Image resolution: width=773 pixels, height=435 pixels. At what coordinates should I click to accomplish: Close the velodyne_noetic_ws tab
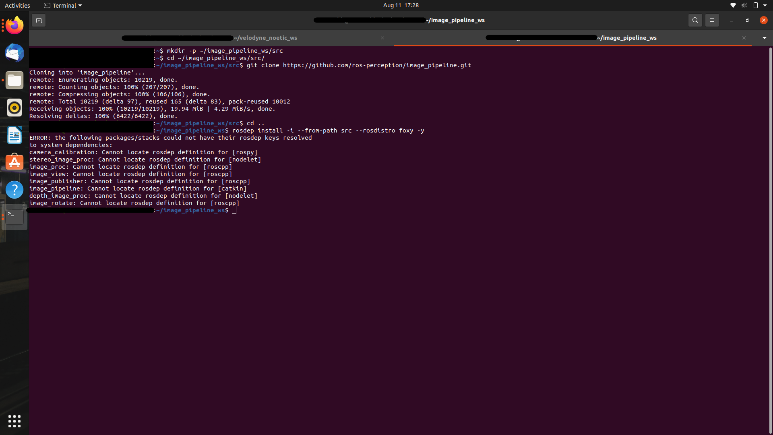pyautogui.click(x=382, y=38)
